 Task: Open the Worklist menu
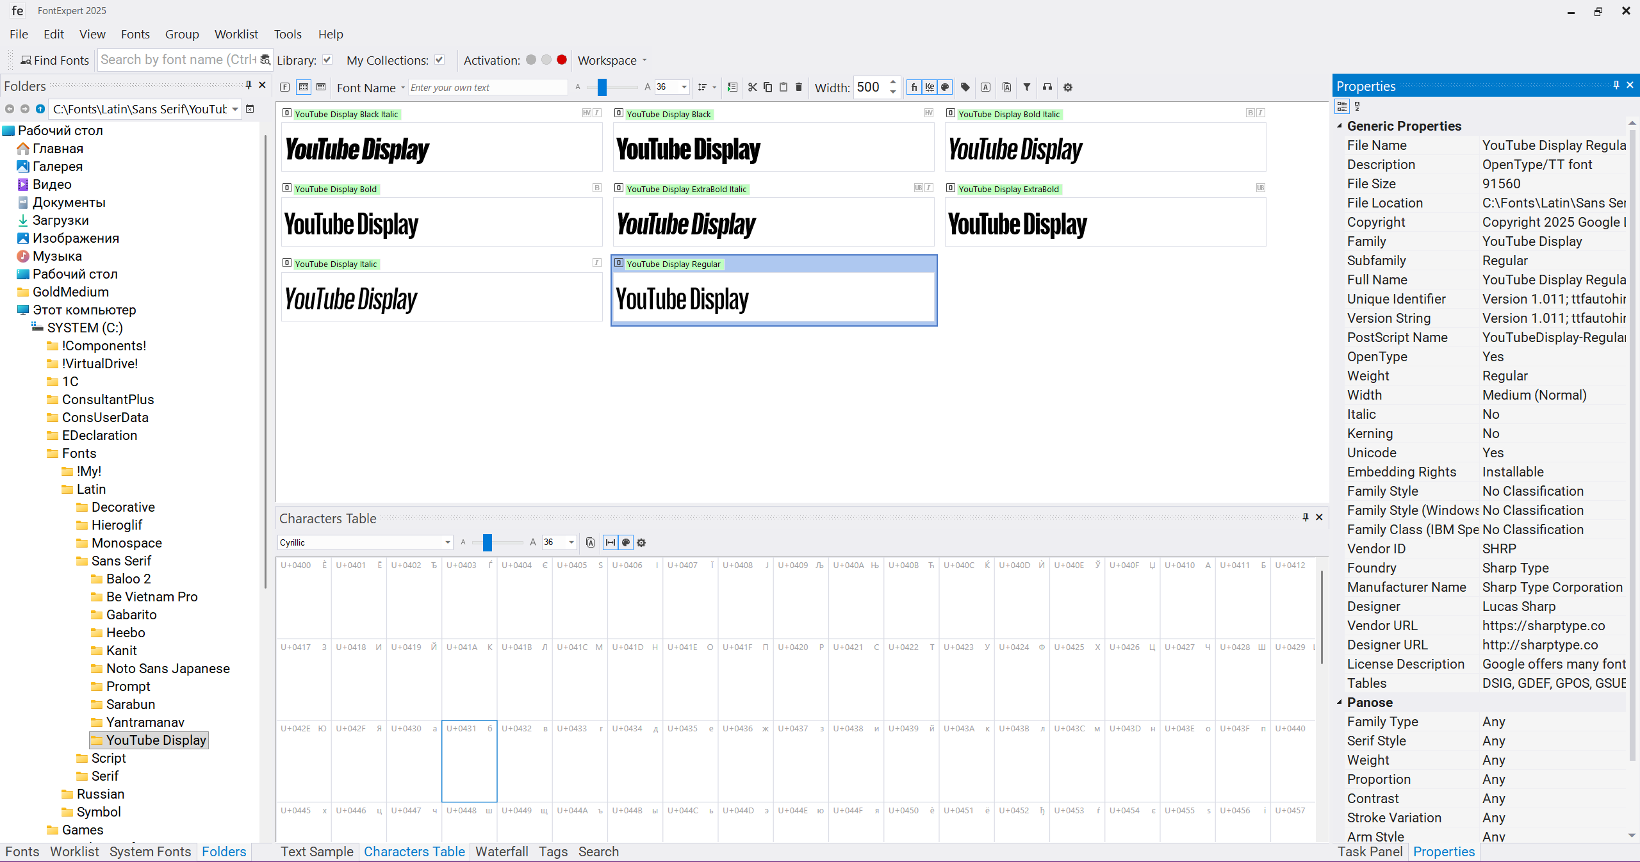(236, 34)
